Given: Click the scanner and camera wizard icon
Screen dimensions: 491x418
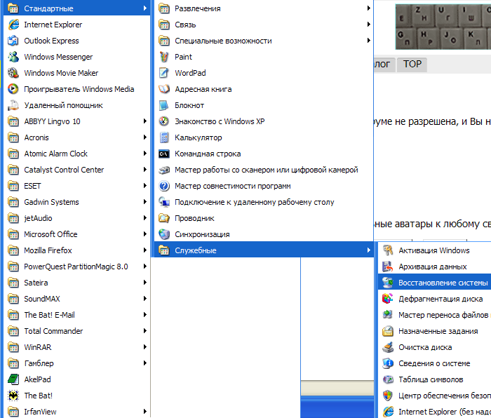Looking at the screenshot, I should 164,170.
